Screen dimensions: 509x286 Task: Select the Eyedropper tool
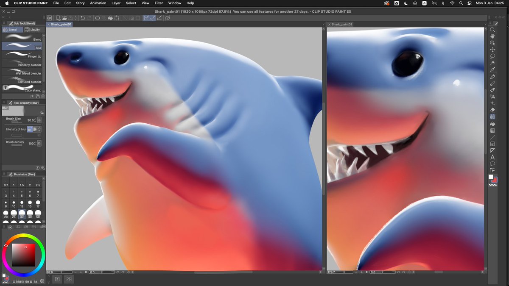pos(492,69)
